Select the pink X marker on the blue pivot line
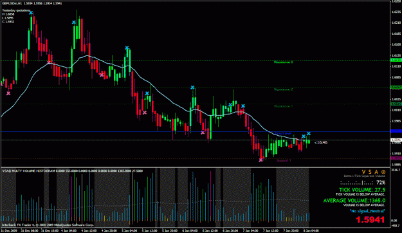Image resolution: width=402 pixels, height=233 pixels. point(203,133)
